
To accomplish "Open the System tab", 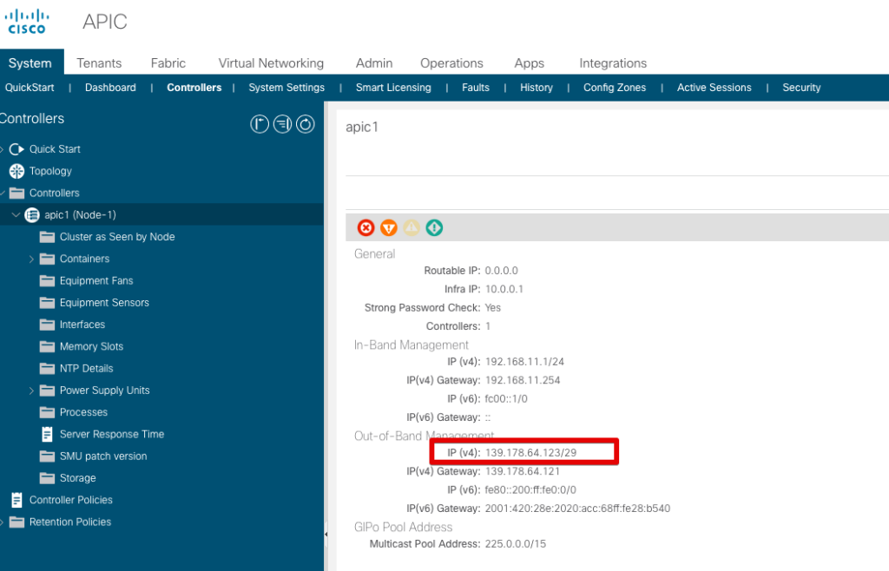I will point(30,62).
